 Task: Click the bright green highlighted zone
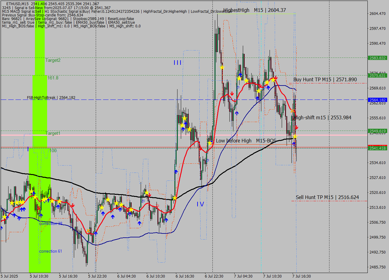[x=40, y=183]
